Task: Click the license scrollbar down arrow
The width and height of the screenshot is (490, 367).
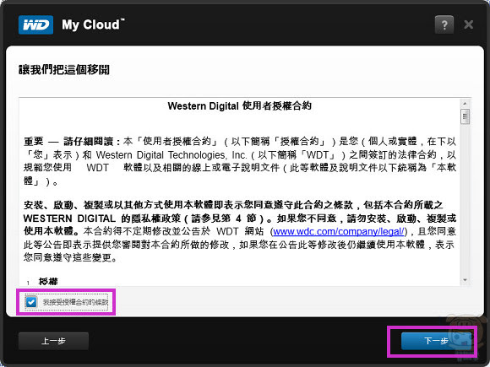Action: click(465, 280)
